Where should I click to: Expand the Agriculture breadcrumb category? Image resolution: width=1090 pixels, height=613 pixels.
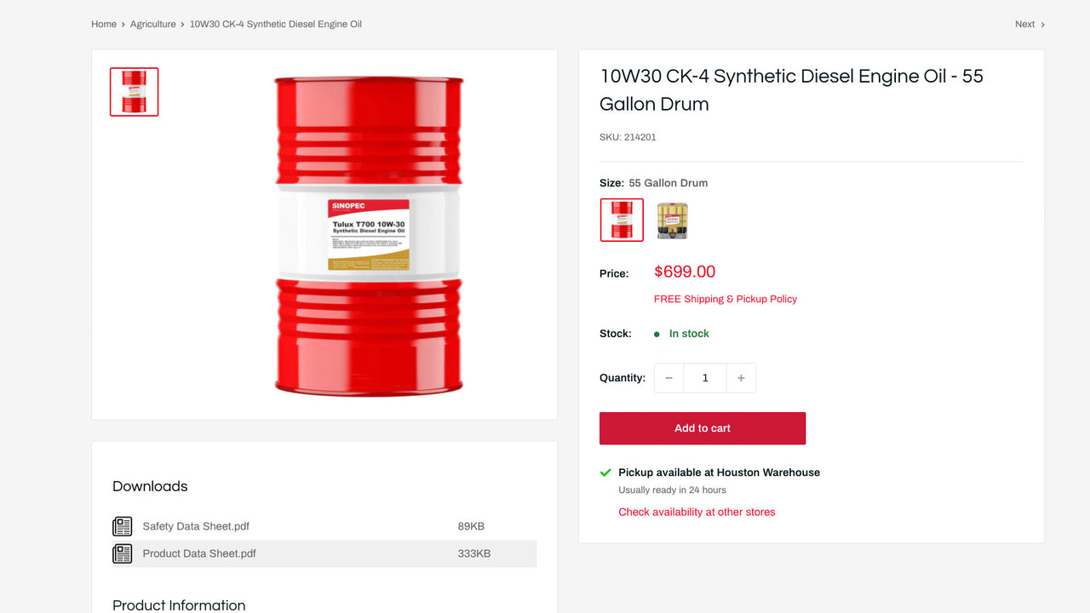[153, 24]
